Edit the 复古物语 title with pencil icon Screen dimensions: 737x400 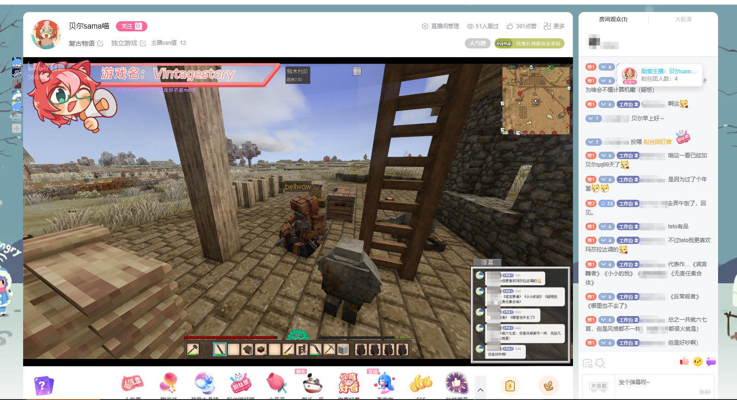coord(100,43)
